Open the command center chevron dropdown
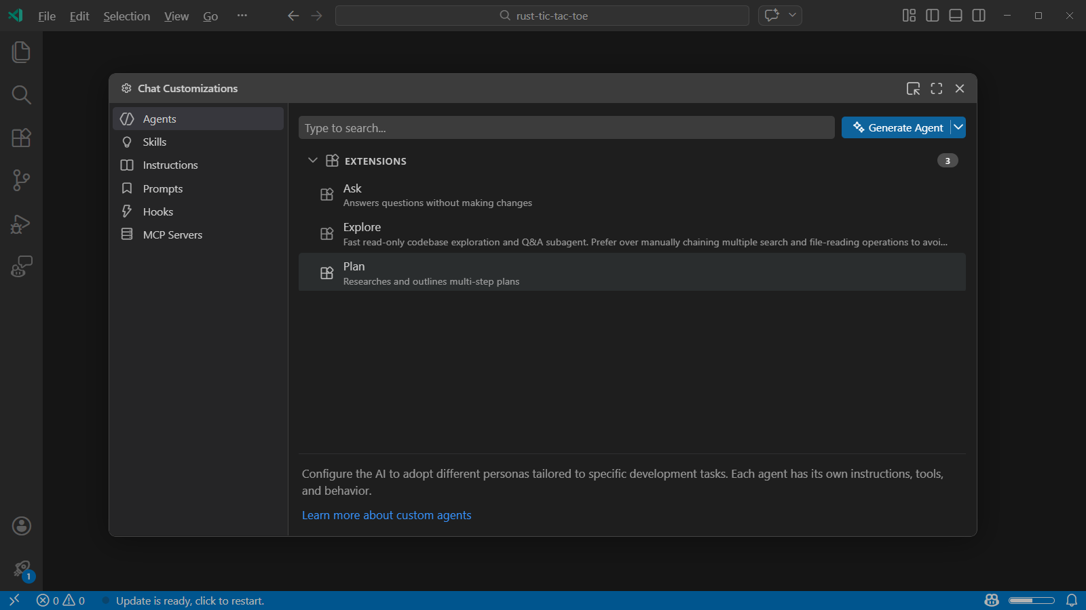 [791, 15]
